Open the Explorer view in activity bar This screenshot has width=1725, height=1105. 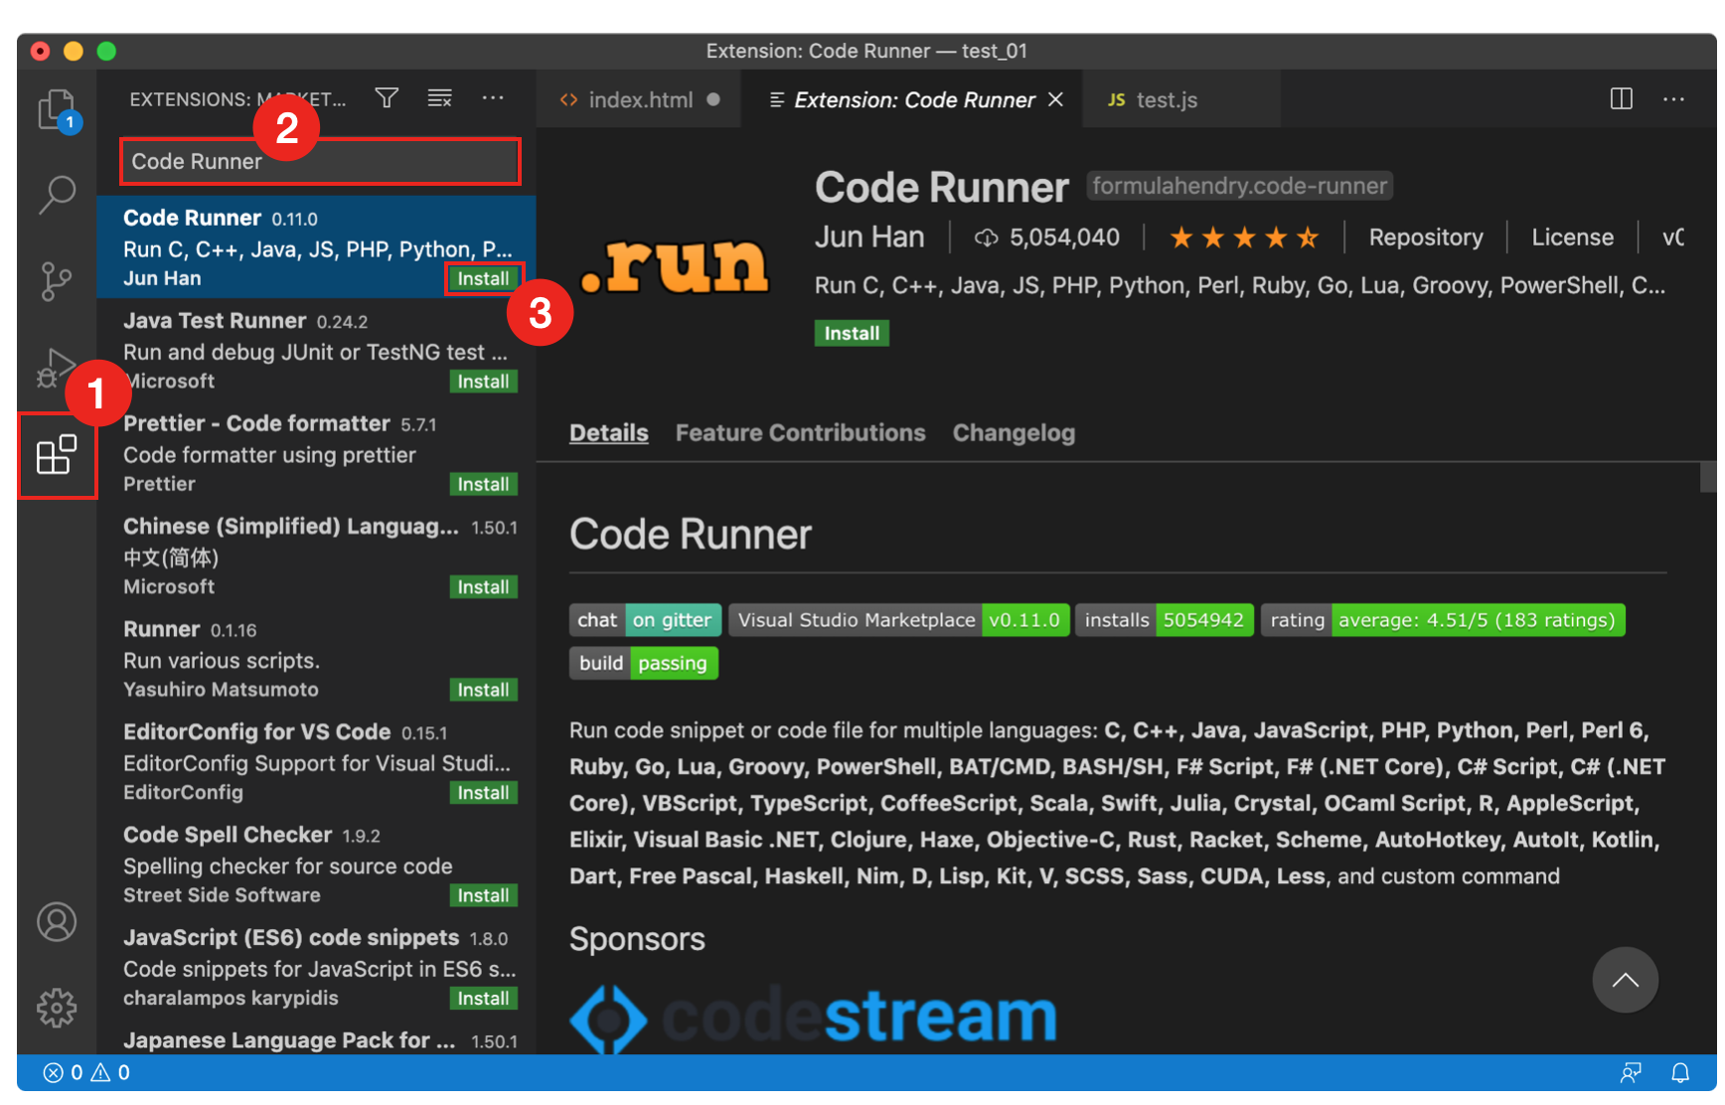click(58, 110)
